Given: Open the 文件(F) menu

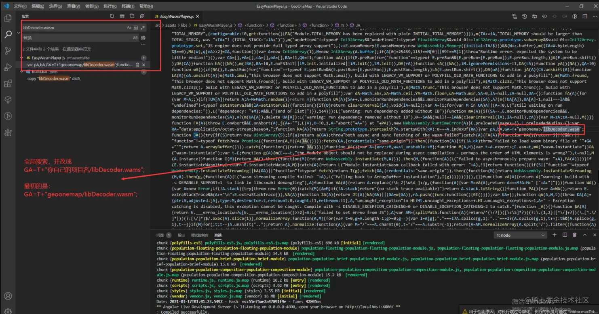Looking at the screenshot, I should (20, 6).
